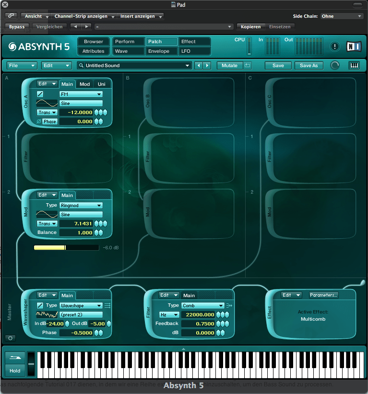Open the Osc A FM type dropdown
The image size is (368, 394).
pyautogui.click(x=81, y=94)
